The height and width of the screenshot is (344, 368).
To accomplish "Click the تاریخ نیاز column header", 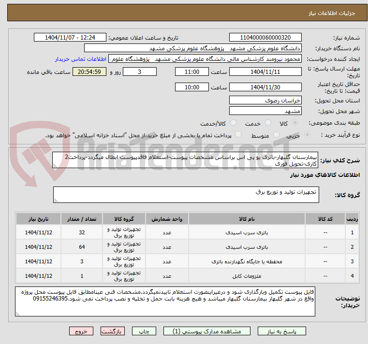I will click(x=39, y=219).
